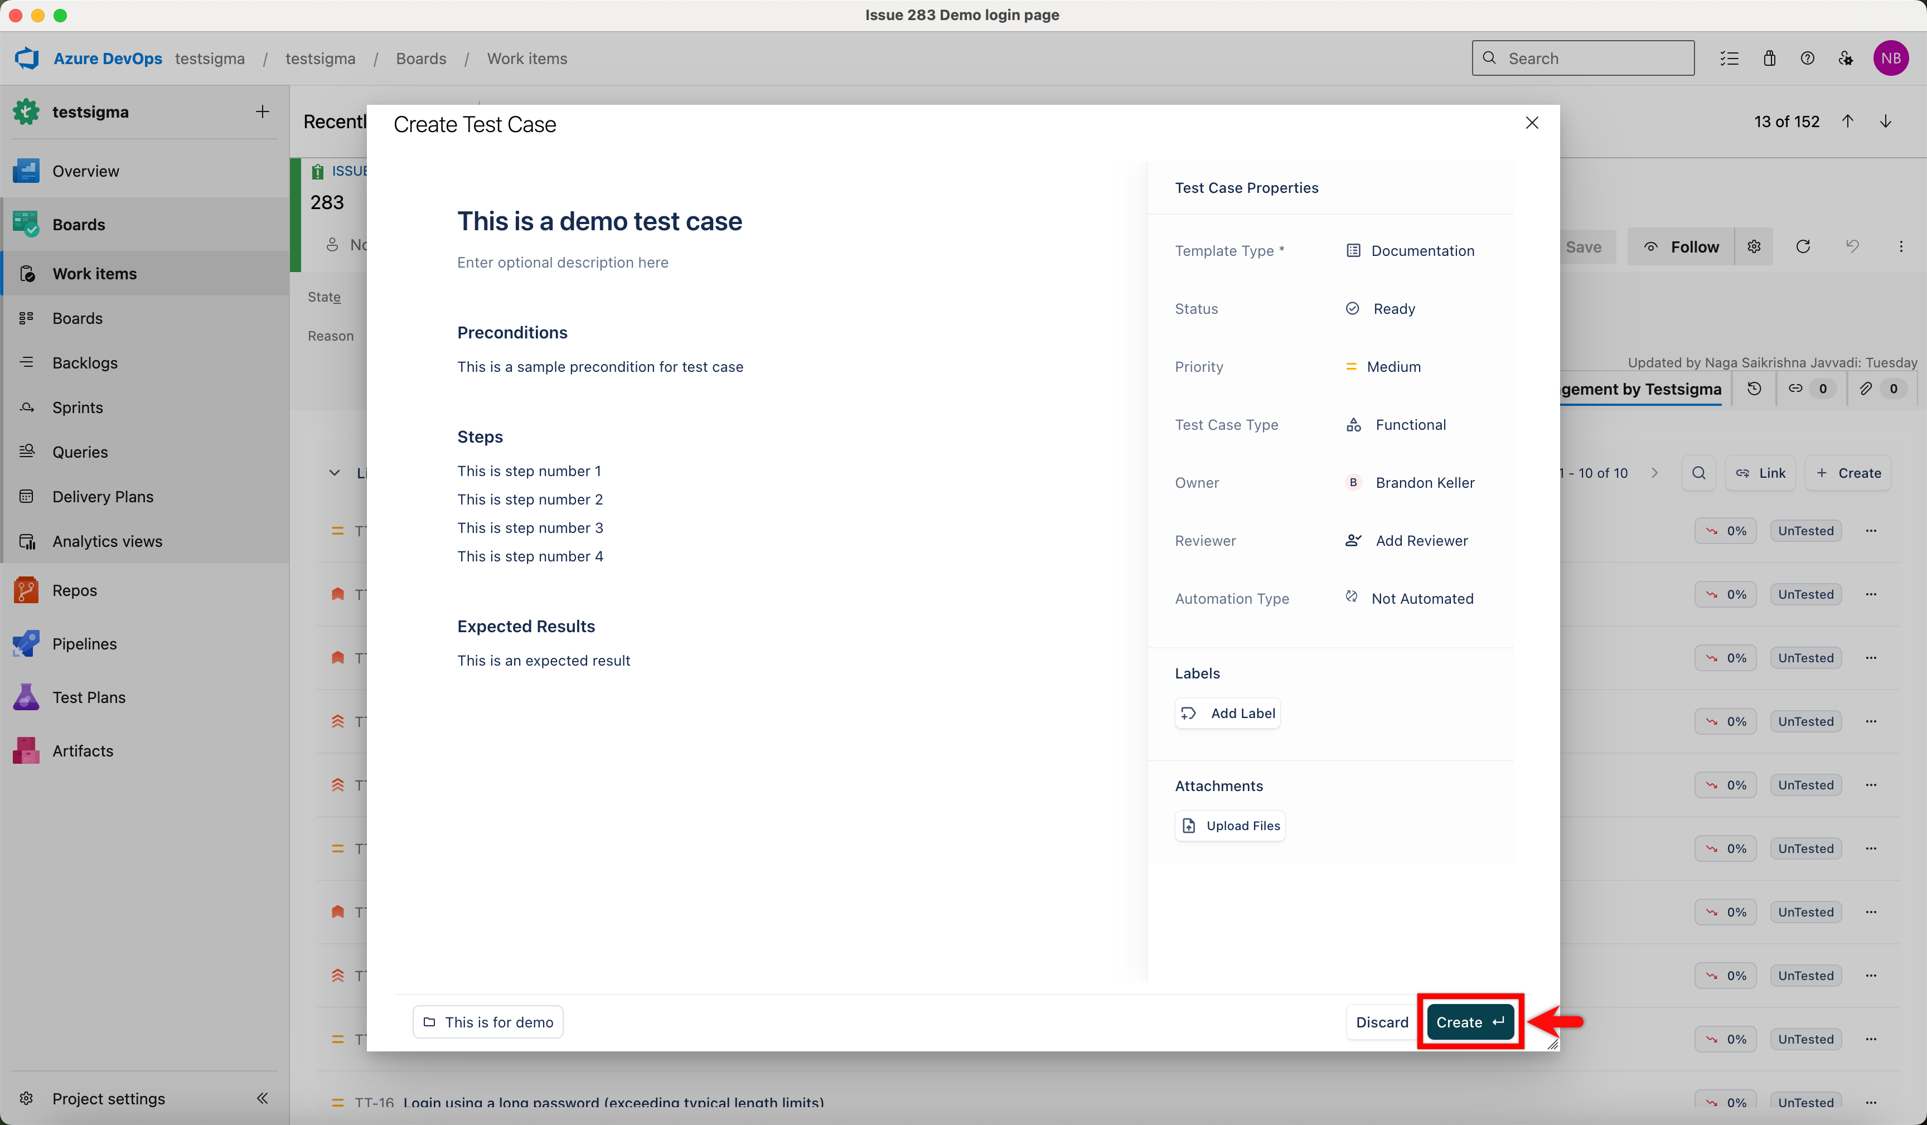Open the marketplace shopping bag icon

tap(1769, 58)
